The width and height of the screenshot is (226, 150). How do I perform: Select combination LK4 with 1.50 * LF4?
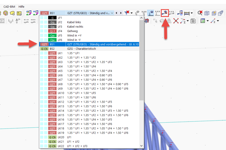89,66
